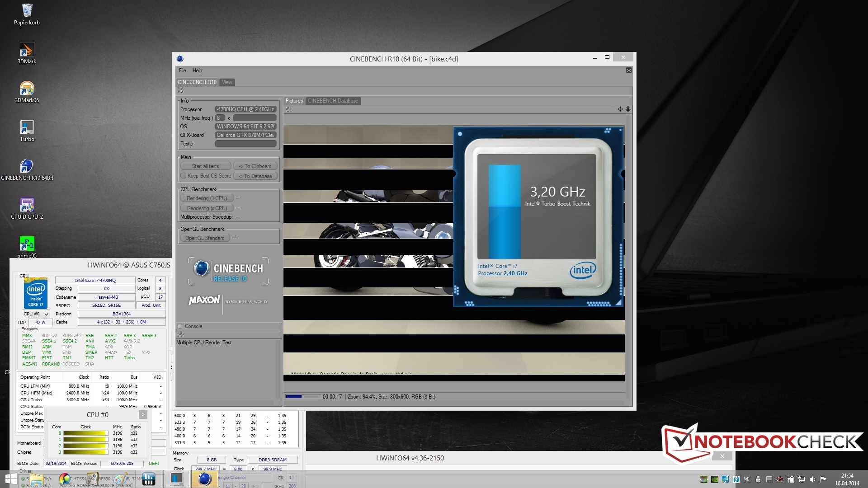Click the volume speaker tray icon
This screenshot has height=488, width=868.
(x=812, y=479)
